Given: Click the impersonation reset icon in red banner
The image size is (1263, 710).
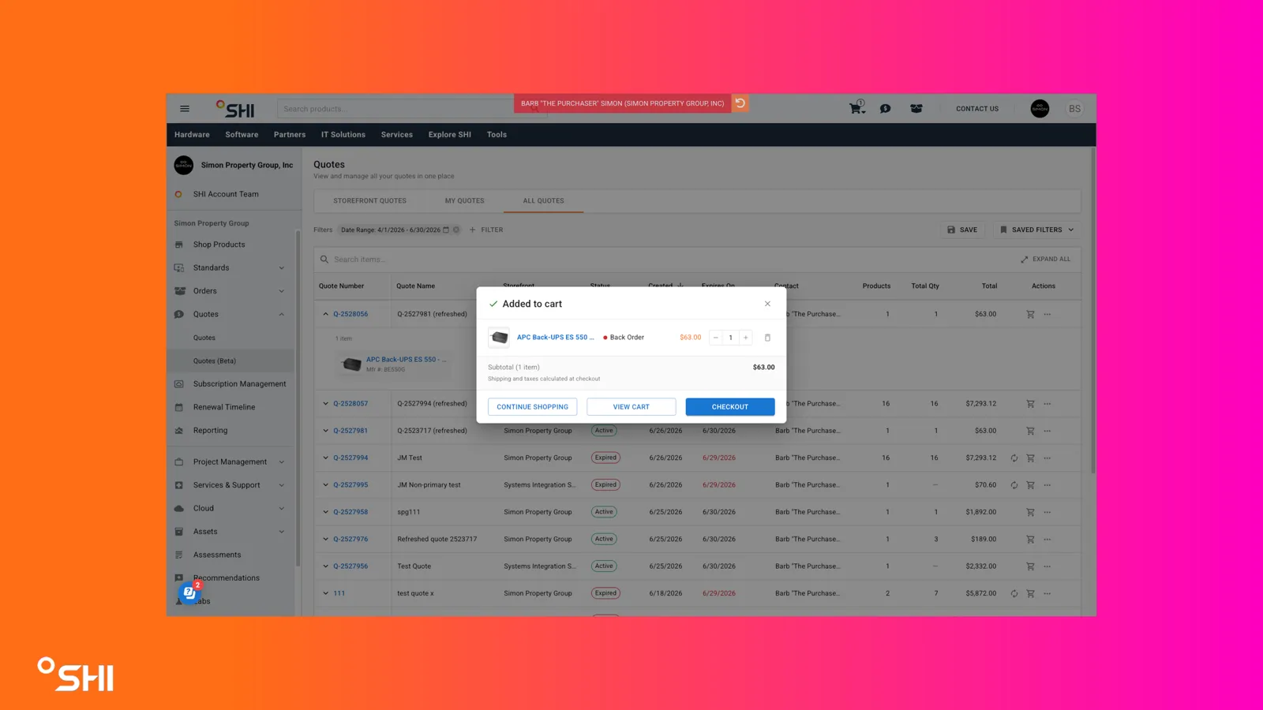Looking at the screenshot, I should coord(740,103).
